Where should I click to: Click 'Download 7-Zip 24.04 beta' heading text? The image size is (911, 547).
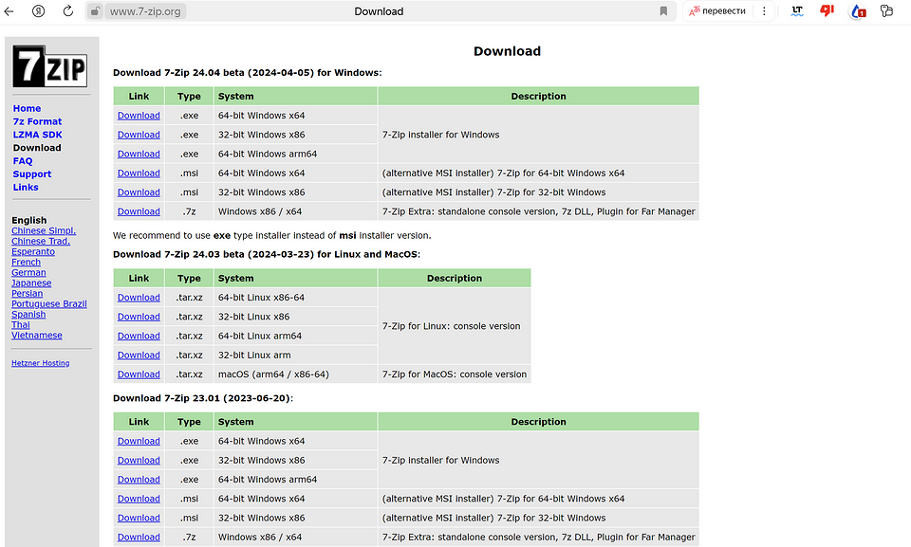pos(248,73)
